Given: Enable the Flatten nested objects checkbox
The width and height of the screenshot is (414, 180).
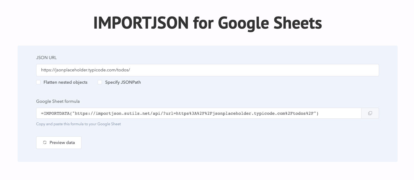Looking at the screenshot, I should (x=38, y=82).
